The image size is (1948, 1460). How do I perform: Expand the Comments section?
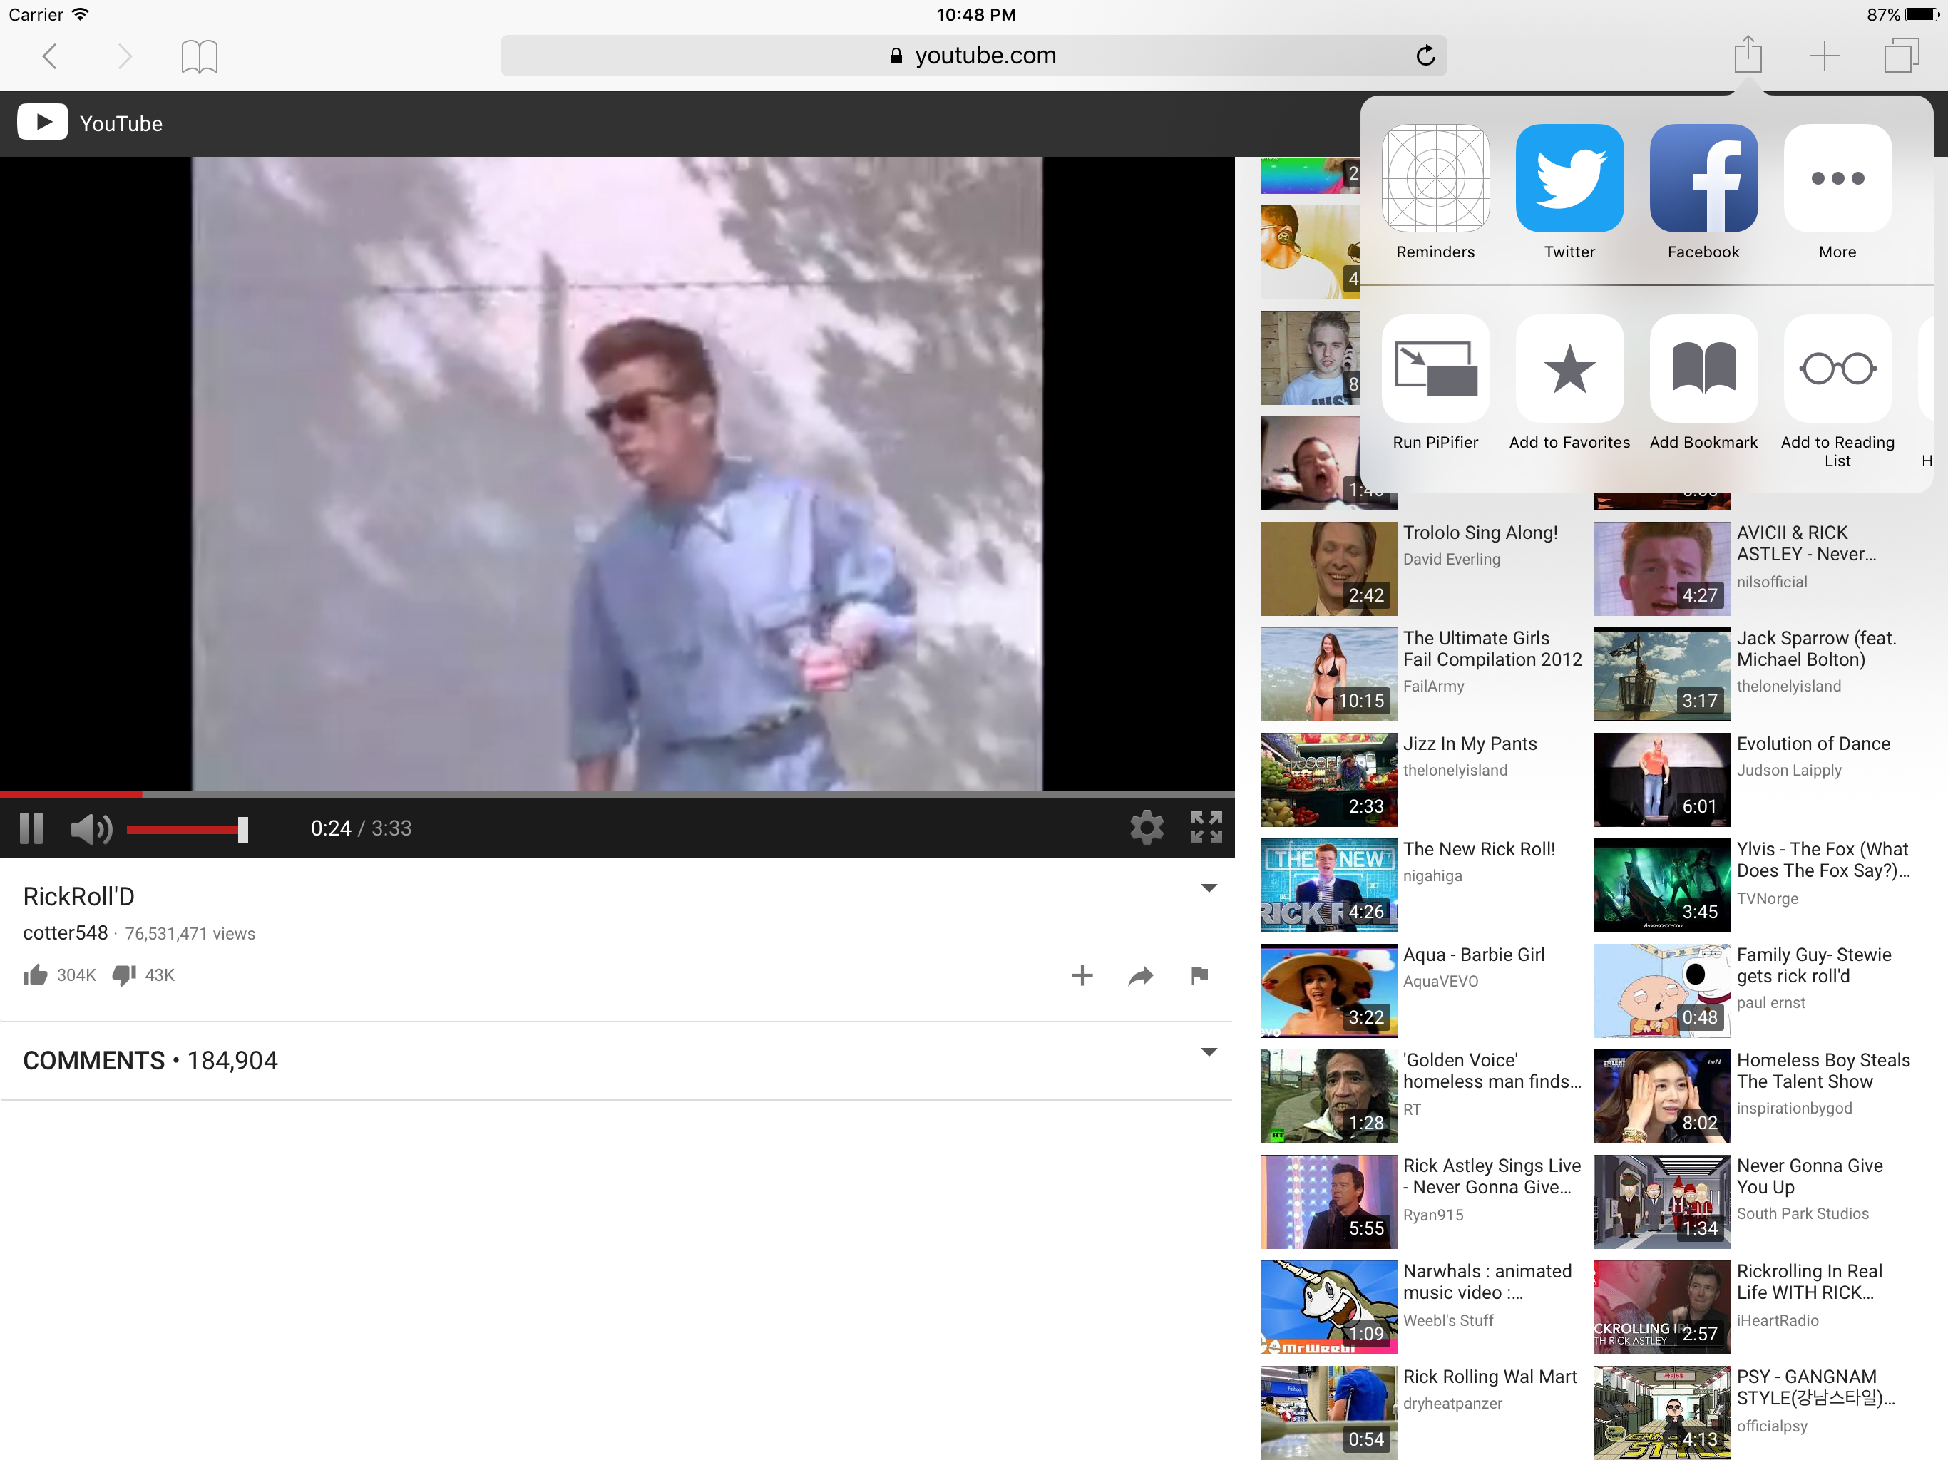coord(1209,1052)
